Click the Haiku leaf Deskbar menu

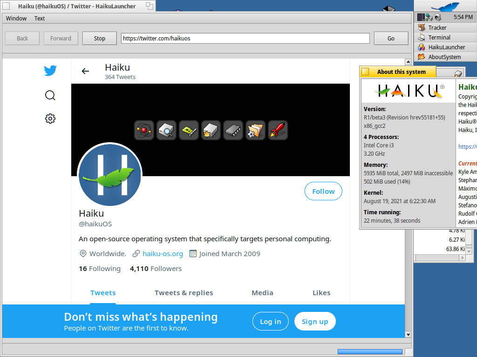click(x=446, y=7)
